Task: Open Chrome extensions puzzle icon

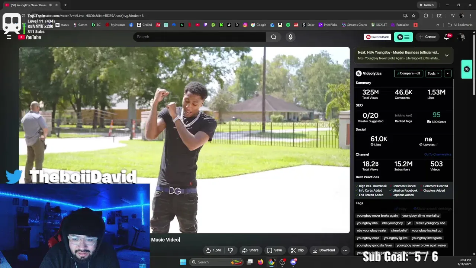Action: [x=426, y=16]
